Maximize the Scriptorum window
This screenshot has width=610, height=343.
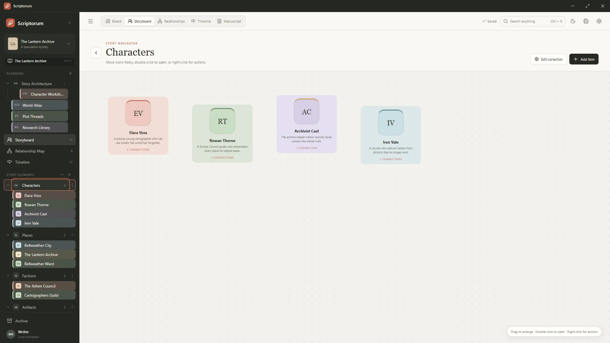click(587, 6)
